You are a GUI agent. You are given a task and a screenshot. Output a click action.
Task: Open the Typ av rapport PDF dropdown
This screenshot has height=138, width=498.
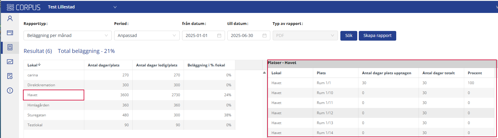click(305, 35)
